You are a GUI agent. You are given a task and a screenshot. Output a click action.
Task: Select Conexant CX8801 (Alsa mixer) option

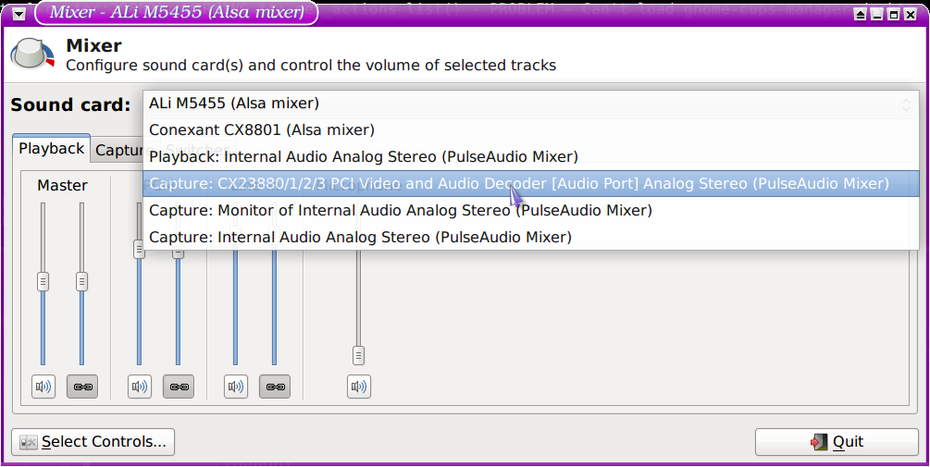point(262,130)
